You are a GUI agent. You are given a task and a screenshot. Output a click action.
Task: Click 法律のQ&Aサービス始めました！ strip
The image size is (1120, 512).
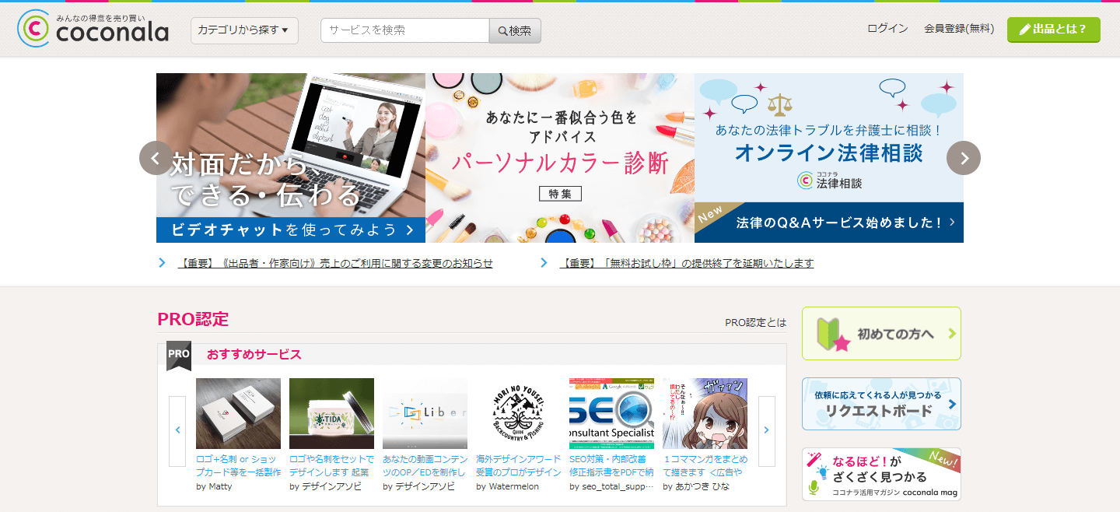829,223
